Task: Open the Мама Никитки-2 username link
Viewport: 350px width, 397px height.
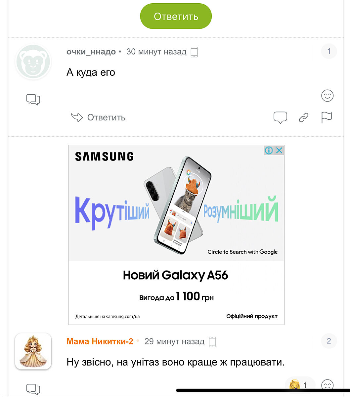Action: coord(100,341)
